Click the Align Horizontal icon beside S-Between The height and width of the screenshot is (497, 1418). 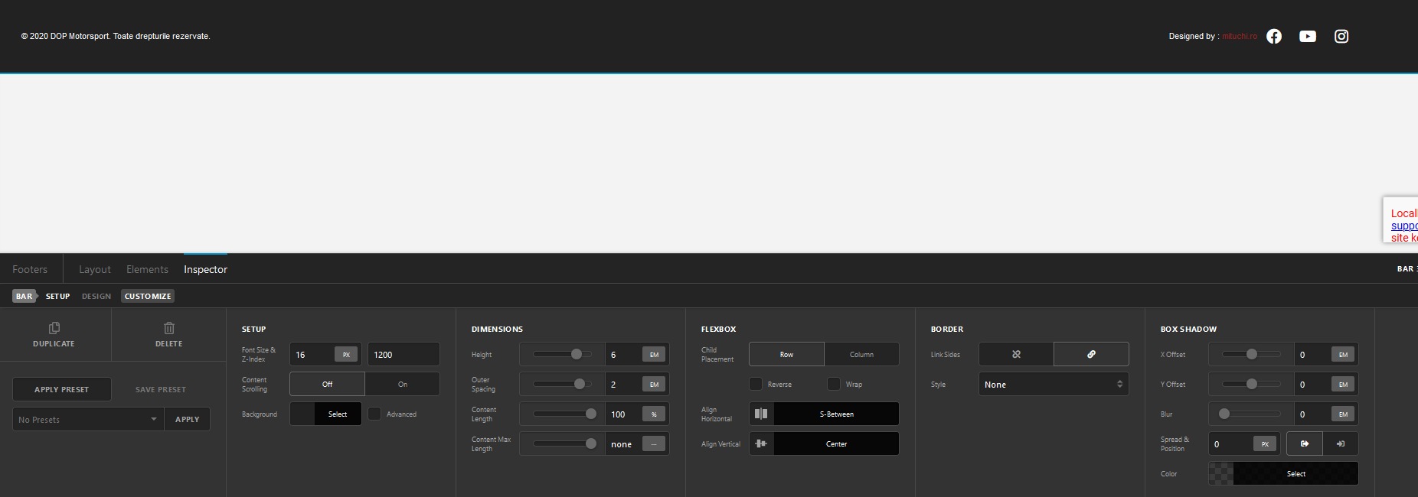coord(761,414)
